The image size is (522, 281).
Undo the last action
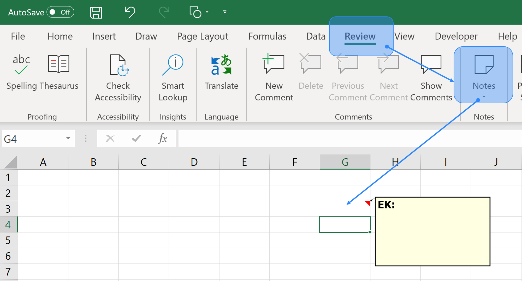coord(130,12)
